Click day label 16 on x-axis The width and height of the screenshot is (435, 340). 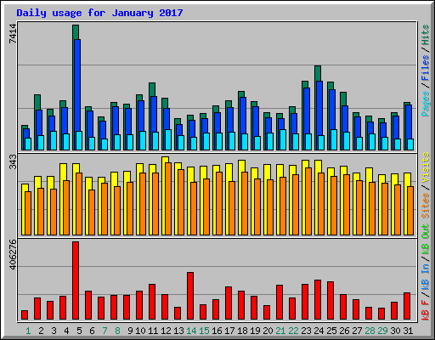(217, 331)
